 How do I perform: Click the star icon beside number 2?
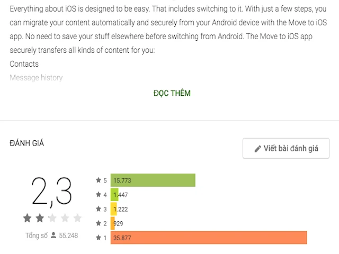point(98,223)
